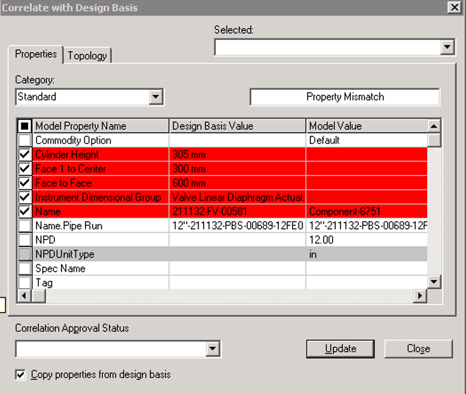Expand the Category dropdown showing Standard
466x394 pixels.
[156, 97]
